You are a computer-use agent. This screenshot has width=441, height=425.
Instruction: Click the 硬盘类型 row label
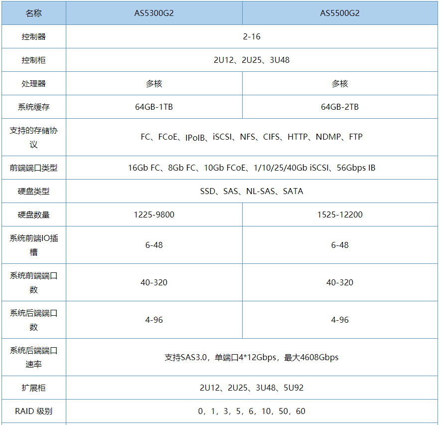pyautogui.click(x=33, y=191)
